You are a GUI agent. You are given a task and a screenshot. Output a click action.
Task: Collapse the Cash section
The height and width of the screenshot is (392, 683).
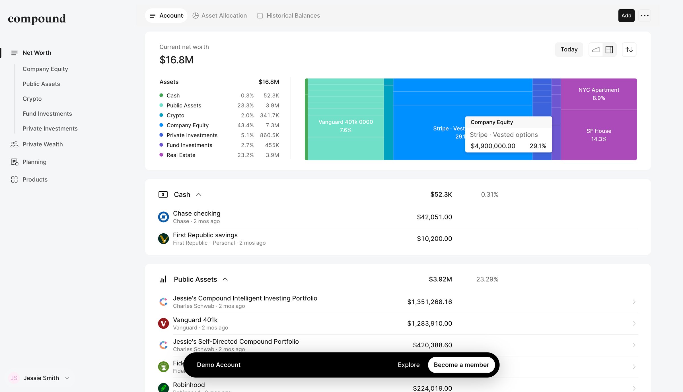[199, 194]
